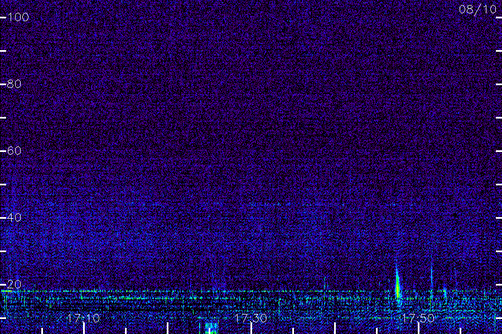The width and height of the screenshot is (502, 334).
Task: Click the 17:50 time label
Action: 418,318
